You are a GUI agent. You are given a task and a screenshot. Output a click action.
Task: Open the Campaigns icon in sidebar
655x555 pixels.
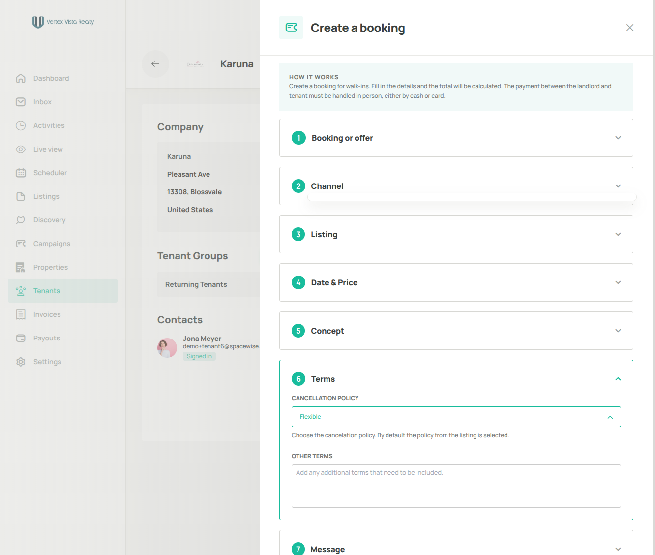(x=21, y=244)
